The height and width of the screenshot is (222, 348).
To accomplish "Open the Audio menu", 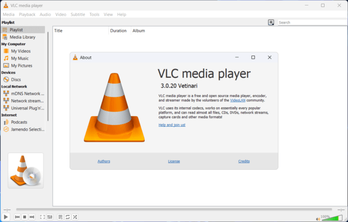I will 45,15.
